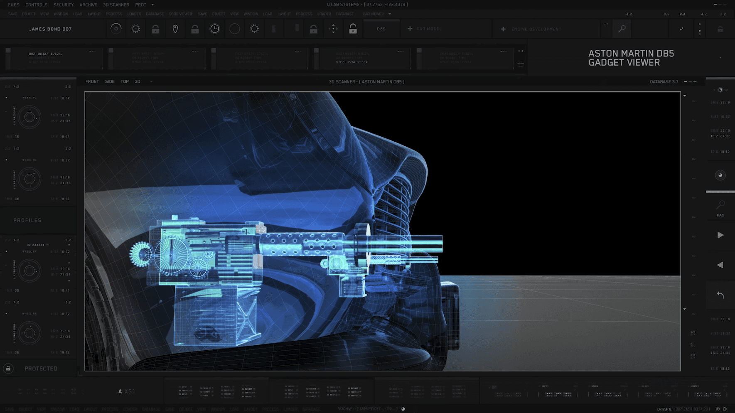This screenshot has height=413, width=735.
Task: Click the circular target icon beside James Bond 007
Action: click(x=116, y=29)
